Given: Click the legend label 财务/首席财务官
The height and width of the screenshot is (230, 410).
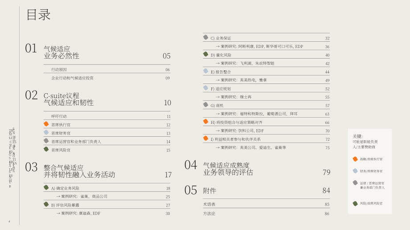Looking at the screenshot, I should 371,171.
